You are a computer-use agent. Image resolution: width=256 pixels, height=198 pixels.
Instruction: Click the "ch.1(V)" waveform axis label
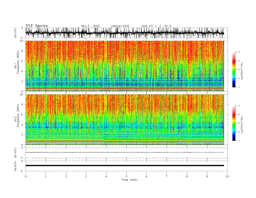(16, 33)
